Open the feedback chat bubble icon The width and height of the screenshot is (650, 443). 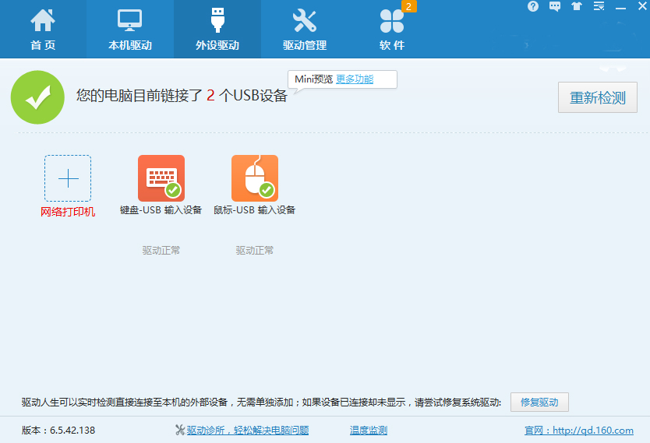(555, 6)
